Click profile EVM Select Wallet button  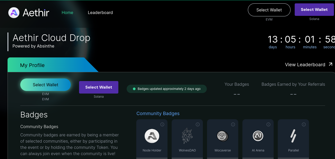46,85
